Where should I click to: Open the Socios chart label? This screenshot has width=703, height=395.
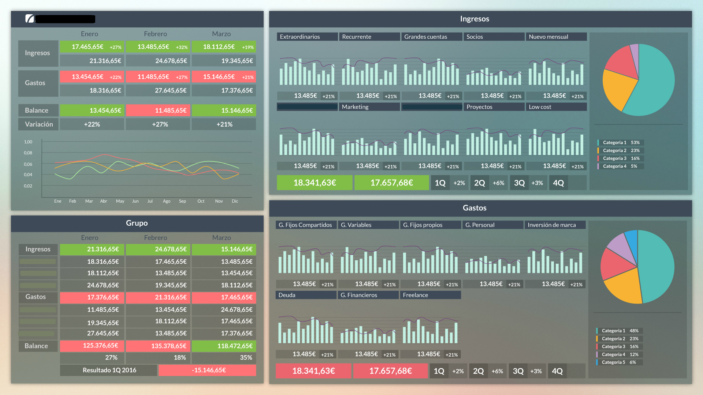(x=494, y=37)
